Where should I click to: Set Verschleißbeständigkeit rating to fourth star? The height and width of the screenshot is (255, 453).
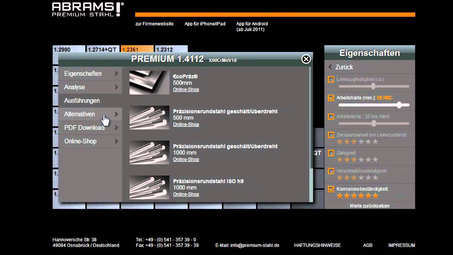coord(361,178)
